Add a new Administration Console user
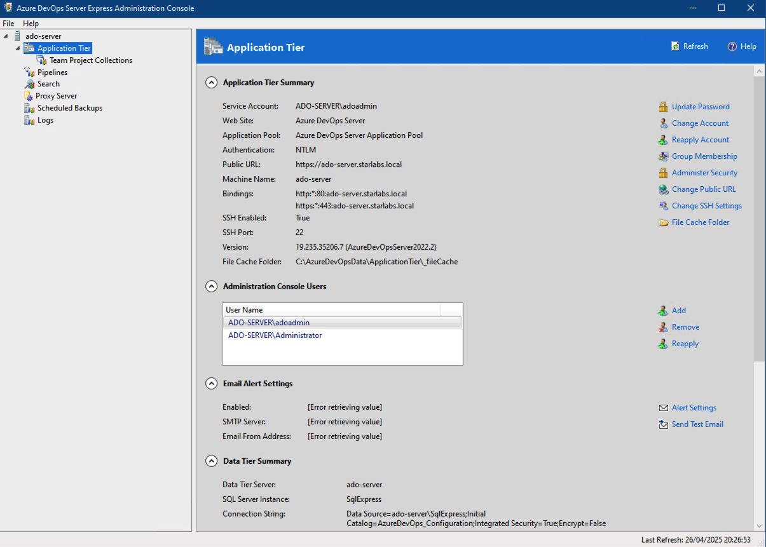This screenshot has height=547, width=766. click(679, 310)
